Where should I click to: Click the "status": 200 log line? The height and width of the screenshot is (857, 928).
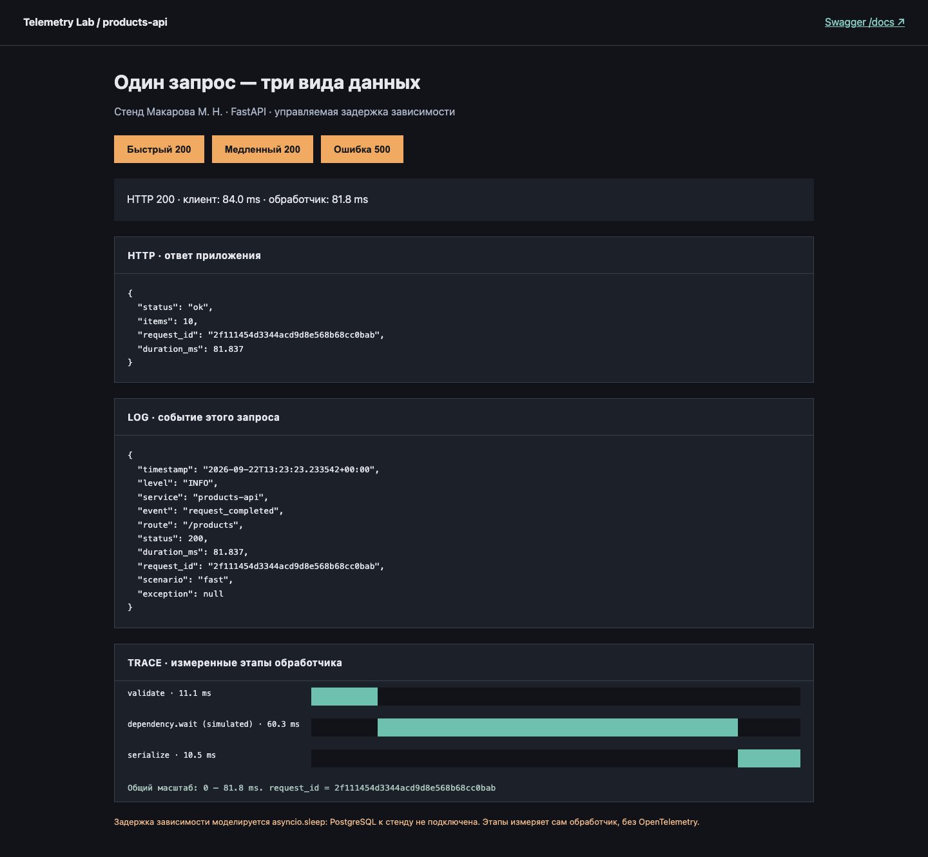coord(173,538)
